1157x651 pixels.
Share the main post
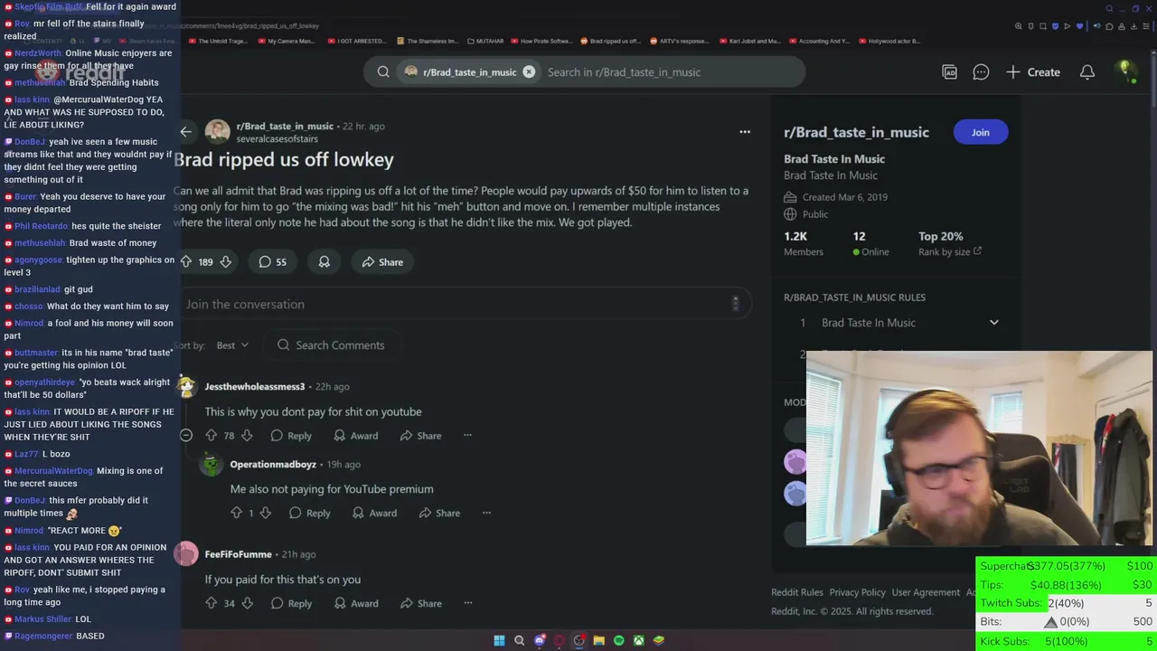point(382,262)
